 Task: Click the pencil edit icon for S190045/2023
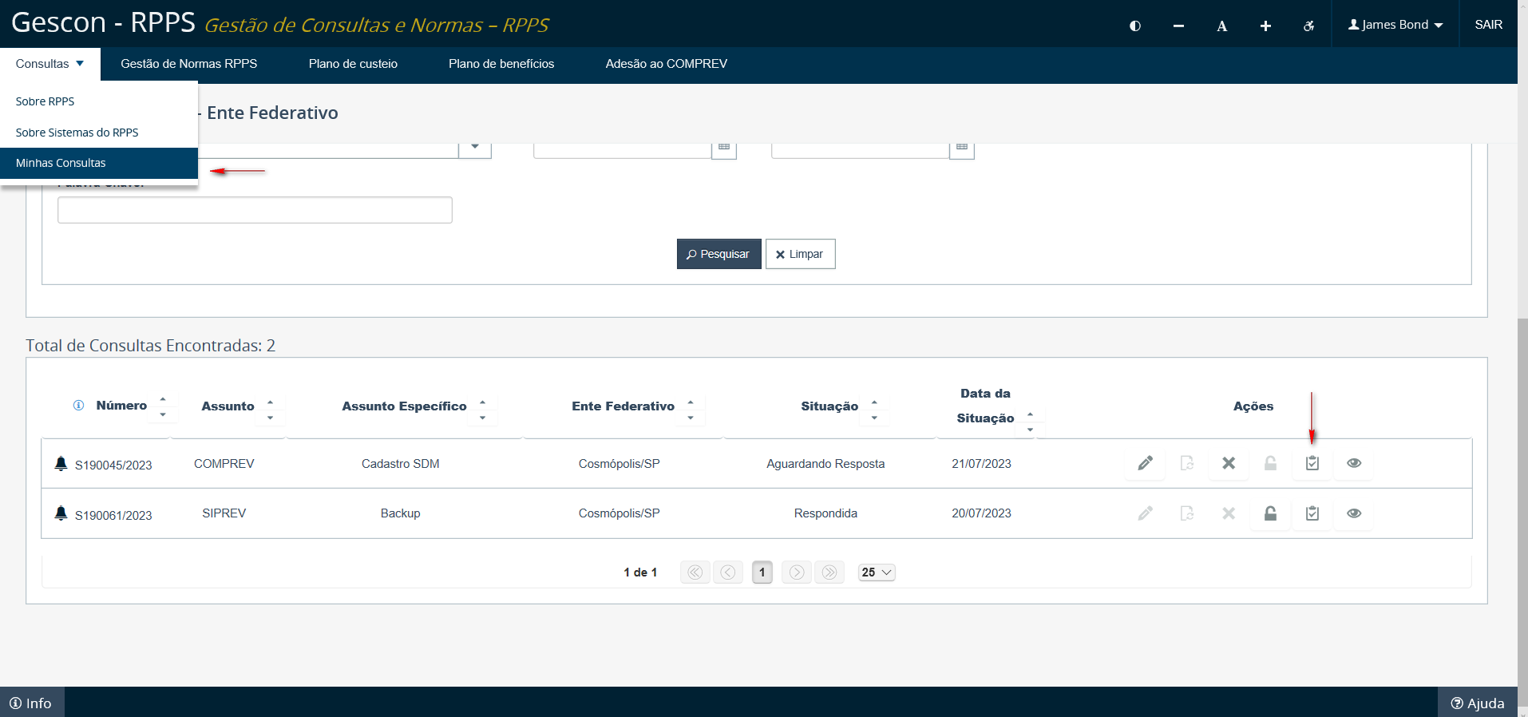coord(1145,463)
